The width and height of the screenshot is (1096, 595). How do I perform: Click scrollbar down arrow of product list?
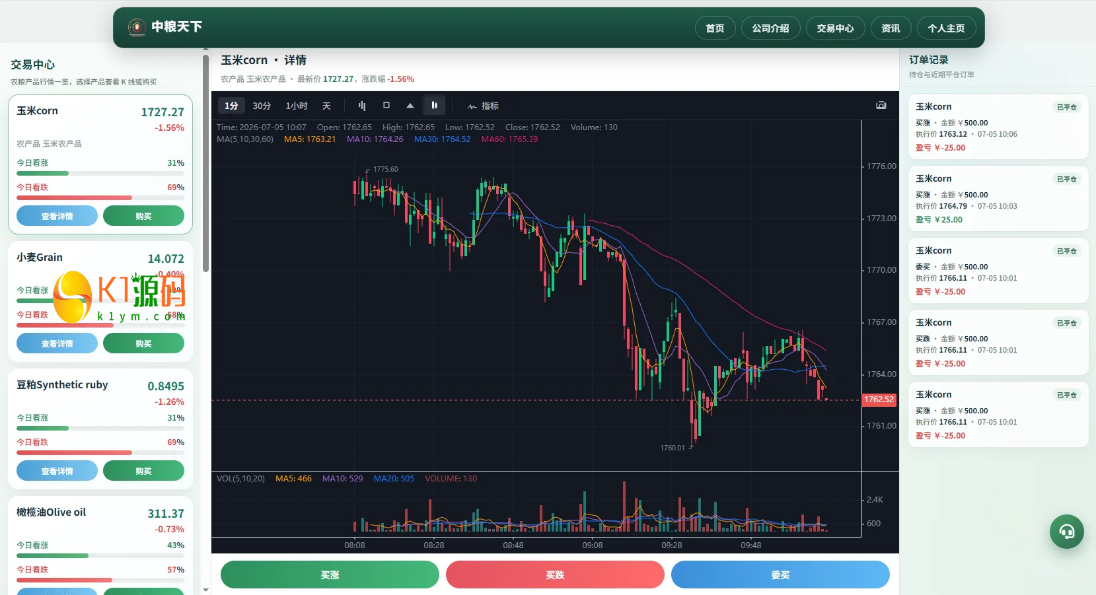pyautogui.click(x=205, y=590)
